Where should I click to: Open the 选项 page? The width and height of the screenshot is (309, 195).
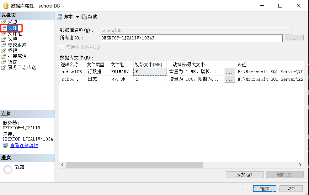point(13,39)
